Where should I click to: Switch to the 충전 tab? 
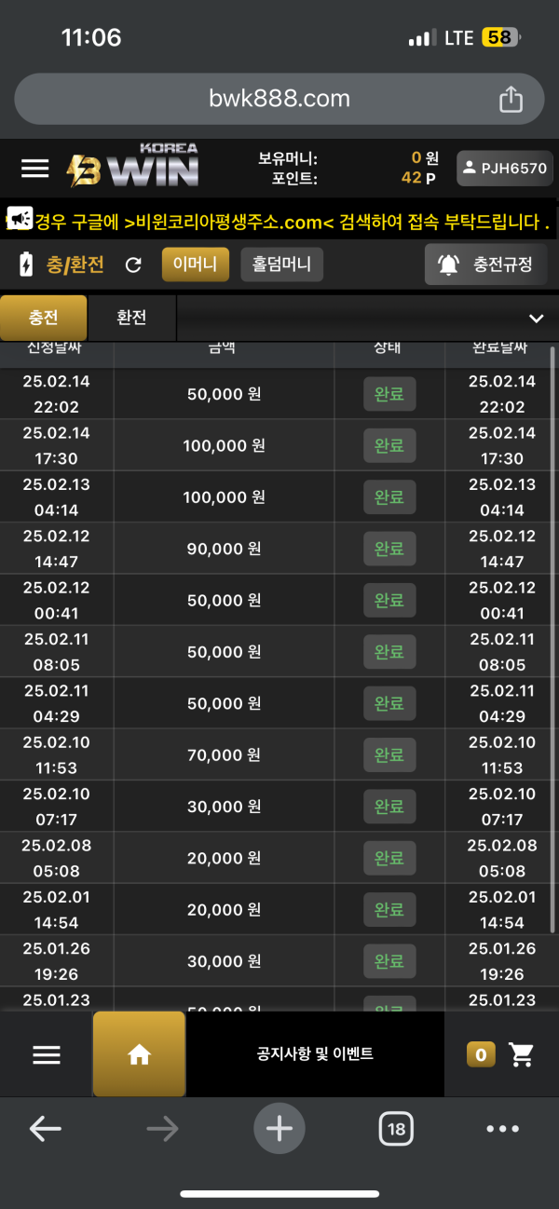tap(44, 318)
